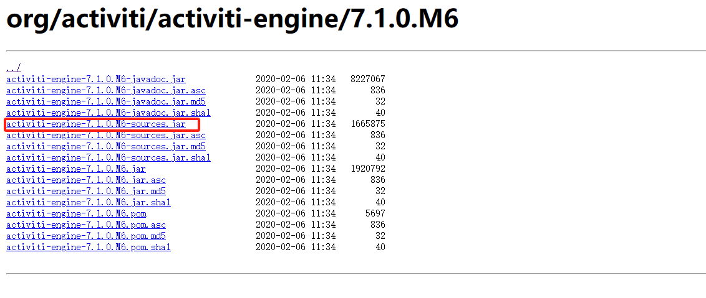
Task: Open activiti-engine-7.1.0.M6.pom.asc link
Action: pos(86,225)
